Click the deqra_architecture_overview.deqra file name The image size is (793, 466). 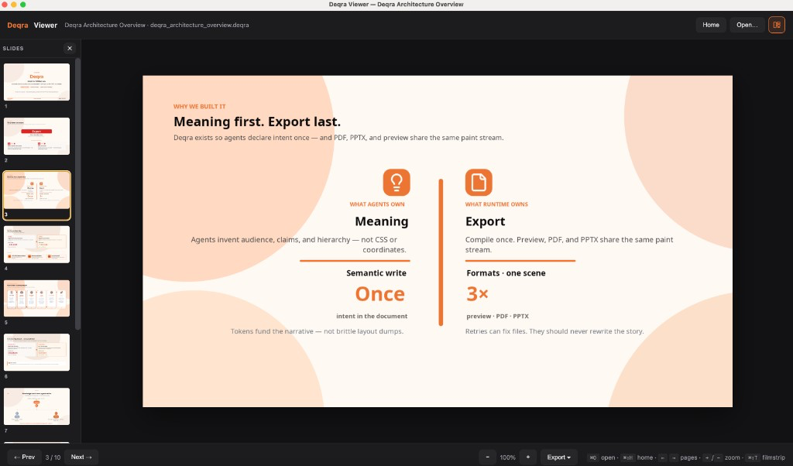tap(199, 25)
